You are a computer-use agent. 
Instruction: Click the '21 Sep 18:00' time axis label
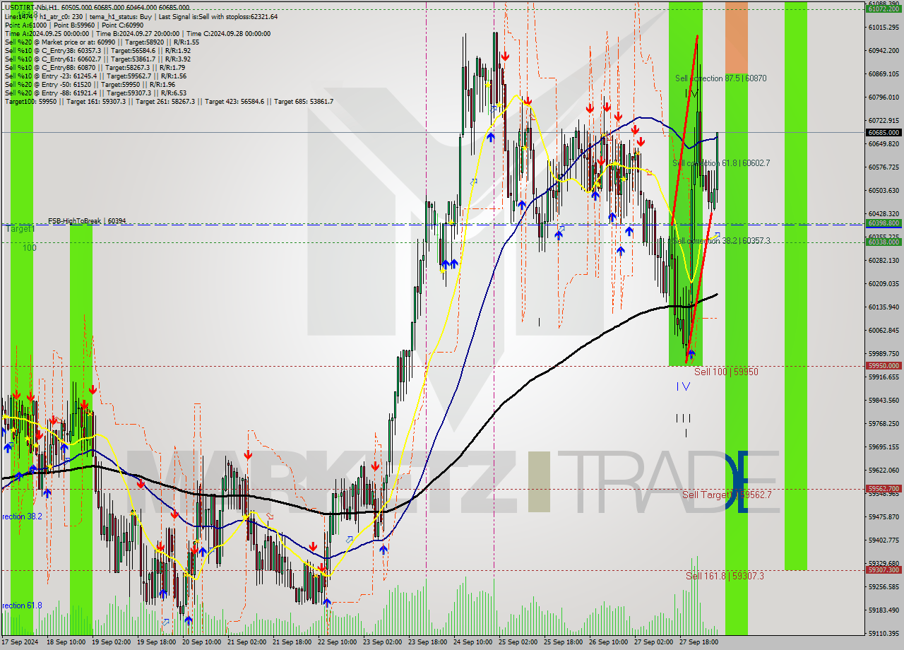click(x=292, y=643)
